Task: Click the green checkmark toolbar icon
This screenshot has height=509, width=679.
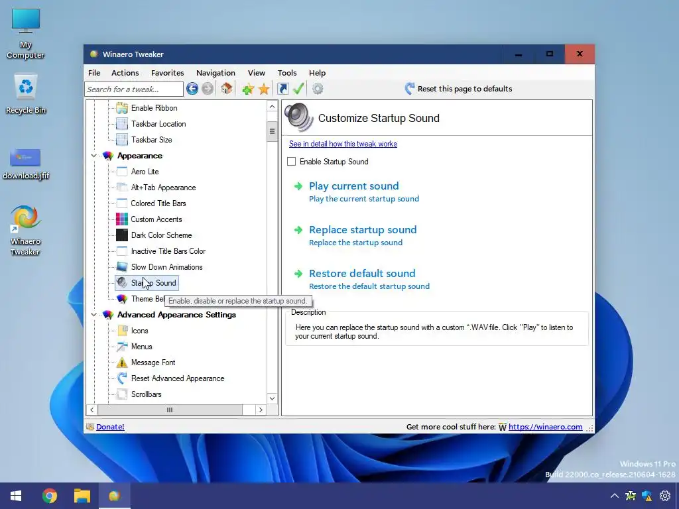Action: [x=298, y=89]
